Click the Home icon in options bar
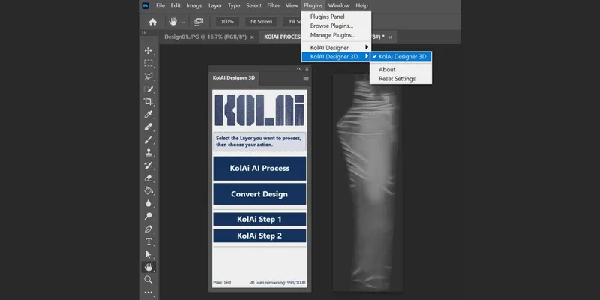Image resolution: width=600 pixels, height=300 pixels. [x=153, y=21]
